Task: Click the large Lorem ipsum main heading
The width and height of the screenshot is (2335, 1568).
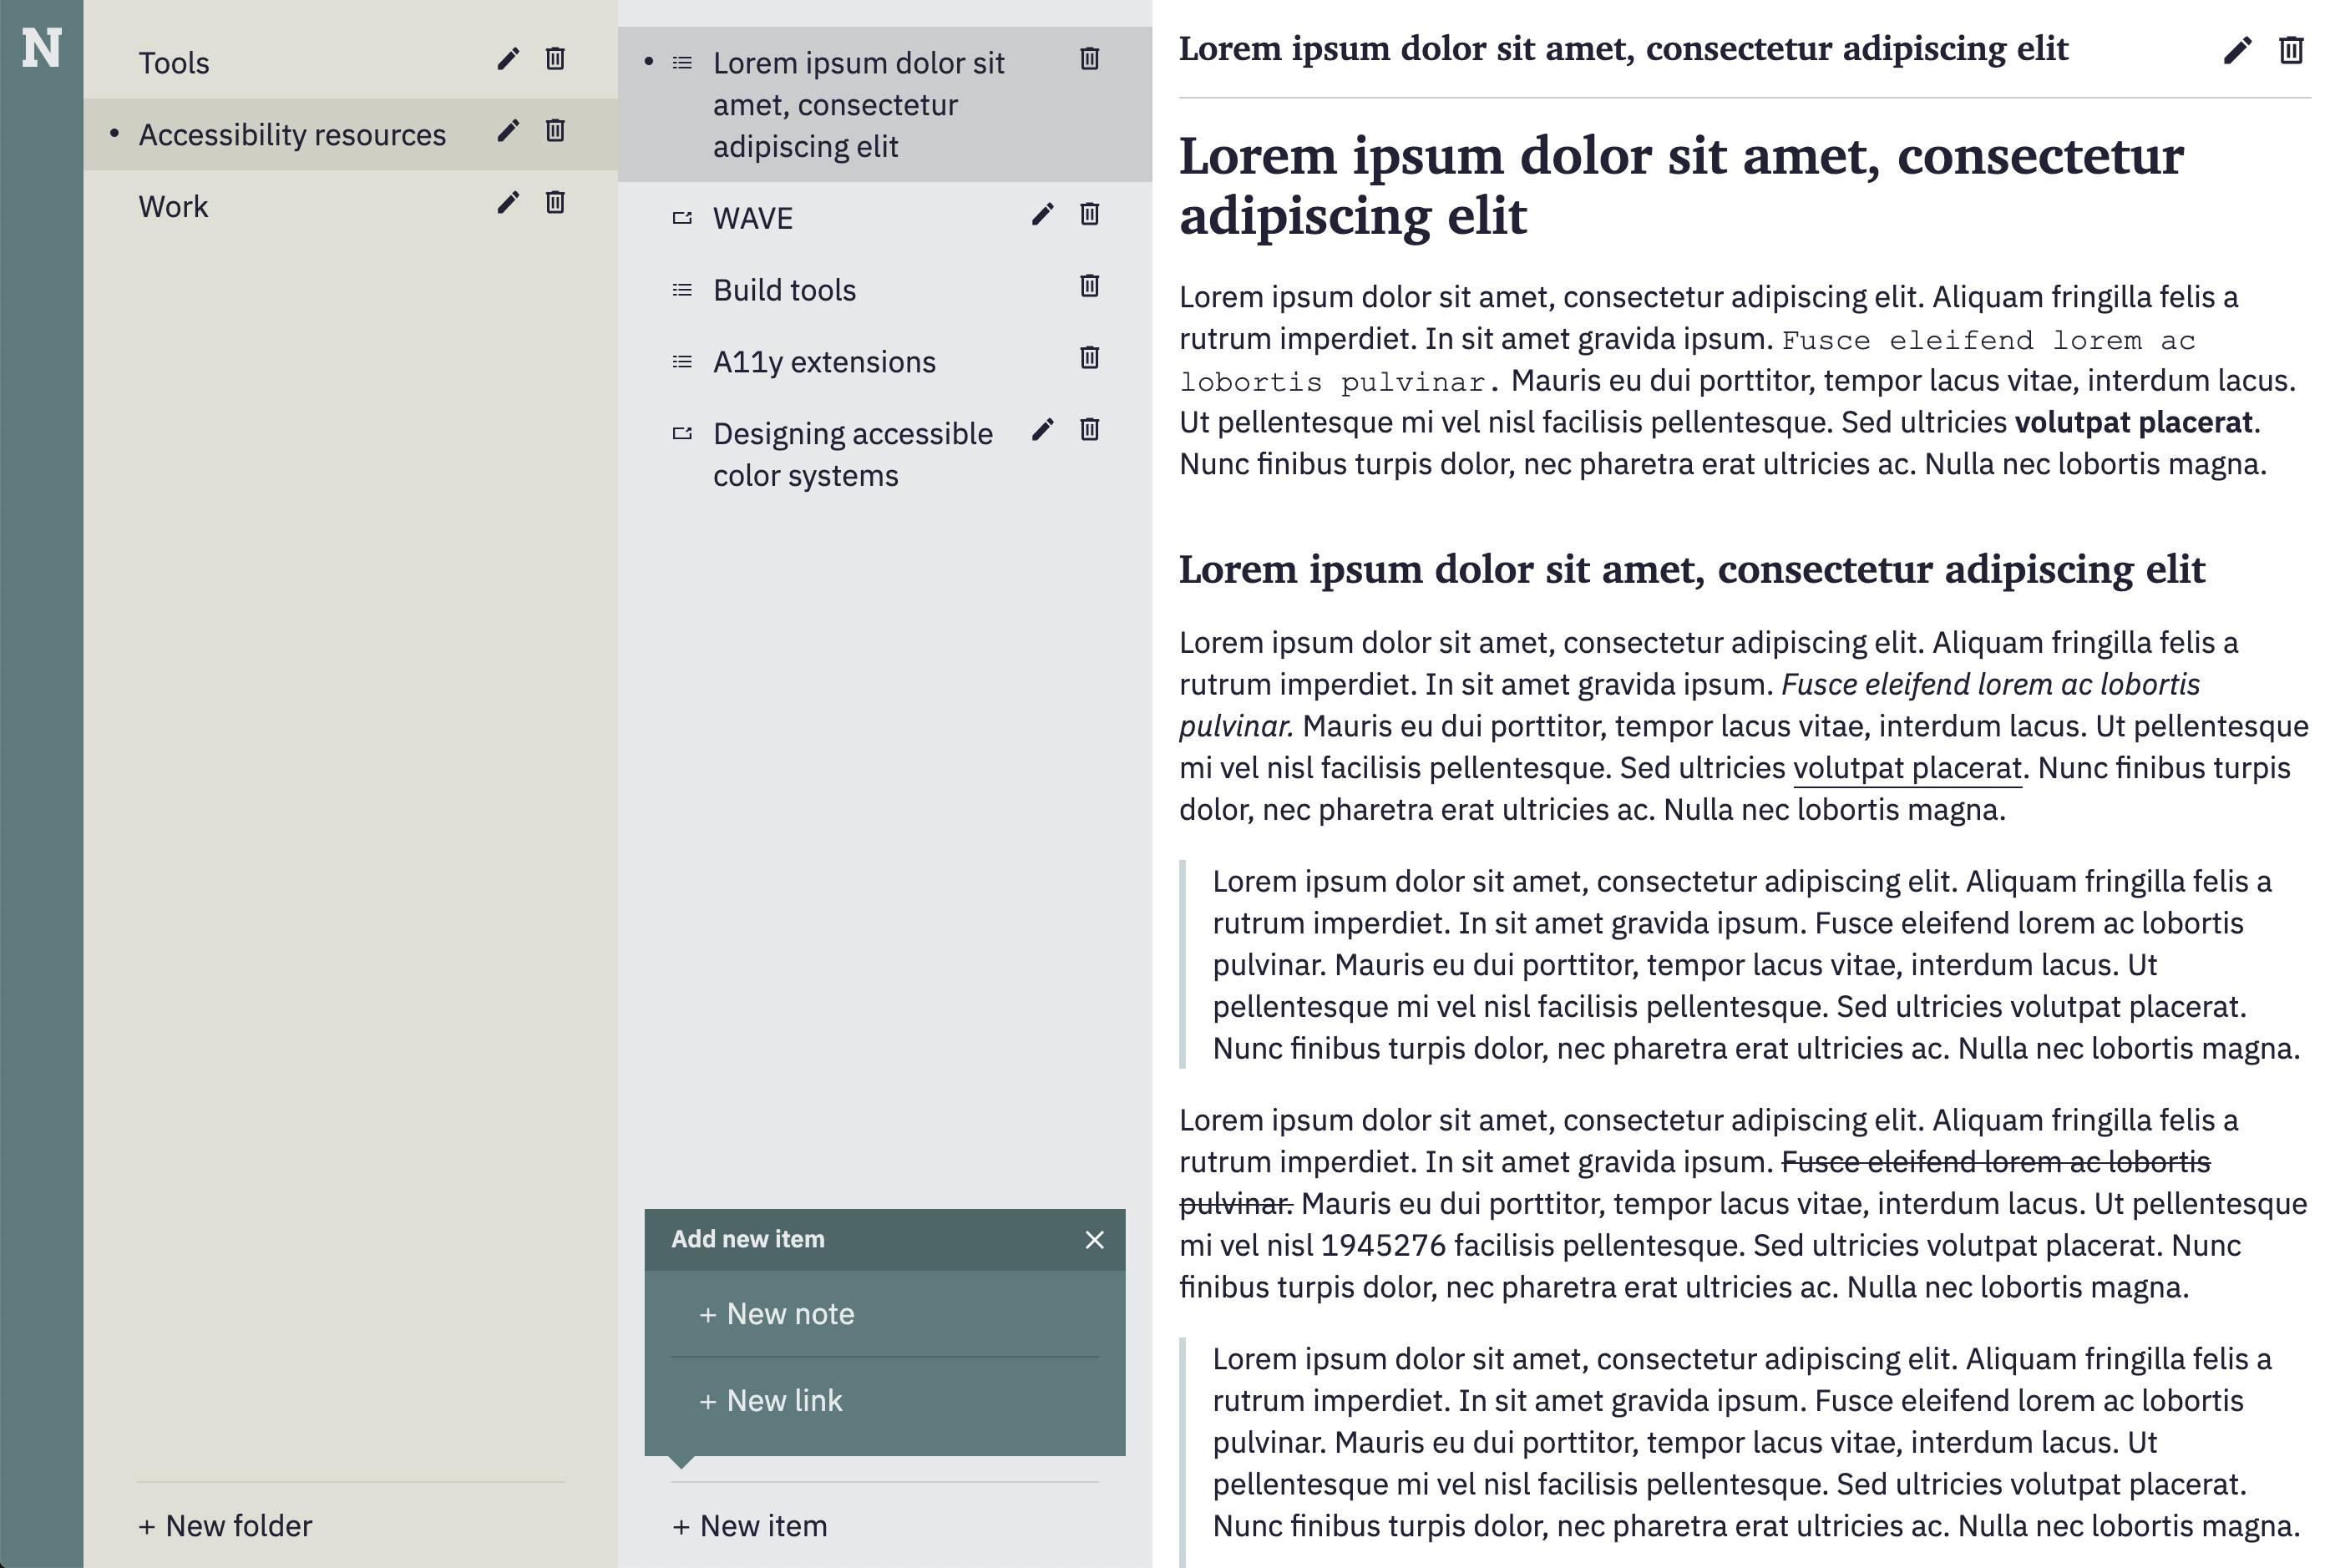Action: 1681,185
